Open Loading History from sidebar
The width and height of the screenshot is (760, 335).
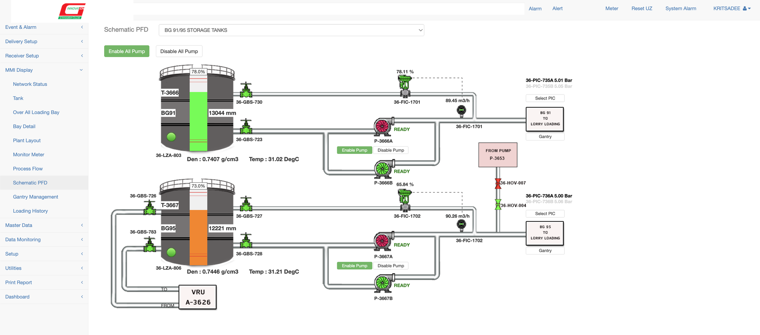30,211
